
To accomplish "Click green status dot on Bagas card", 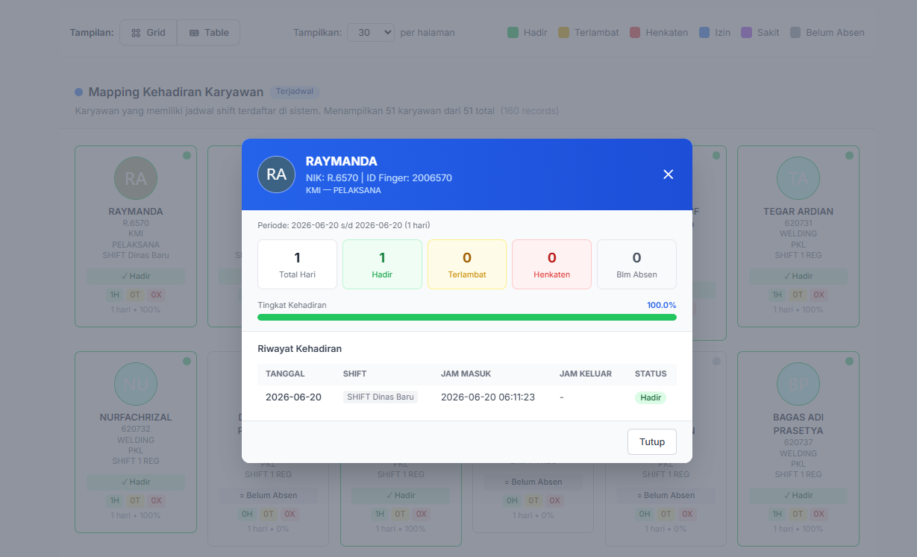I will point(849,361).
